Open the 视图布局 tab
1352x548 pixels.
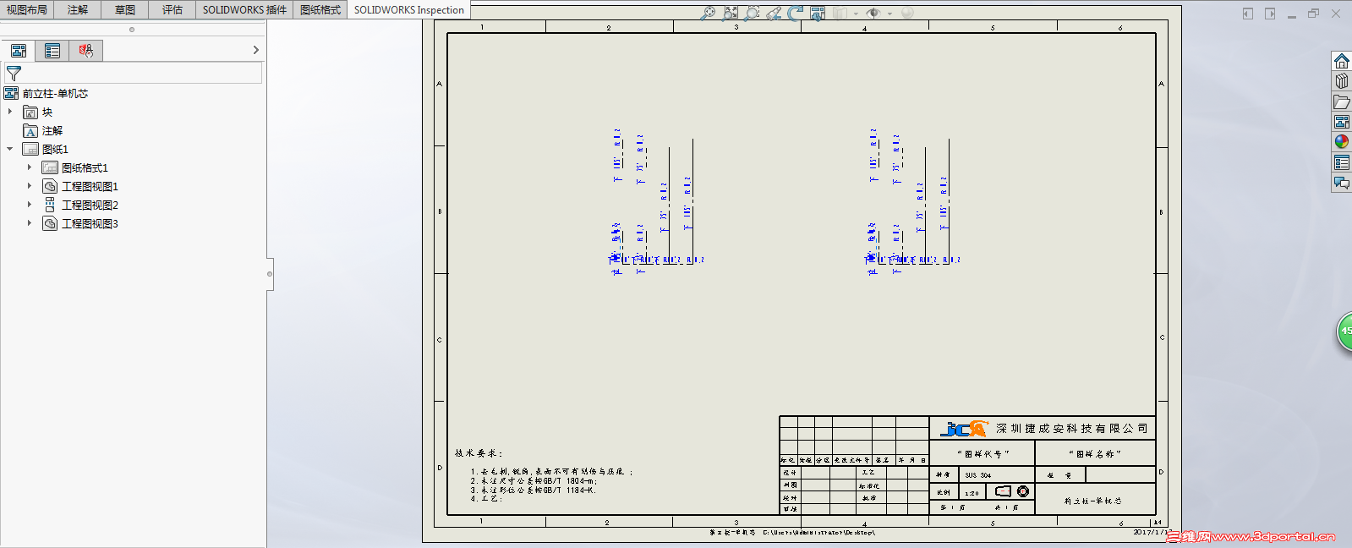point(27,10)
